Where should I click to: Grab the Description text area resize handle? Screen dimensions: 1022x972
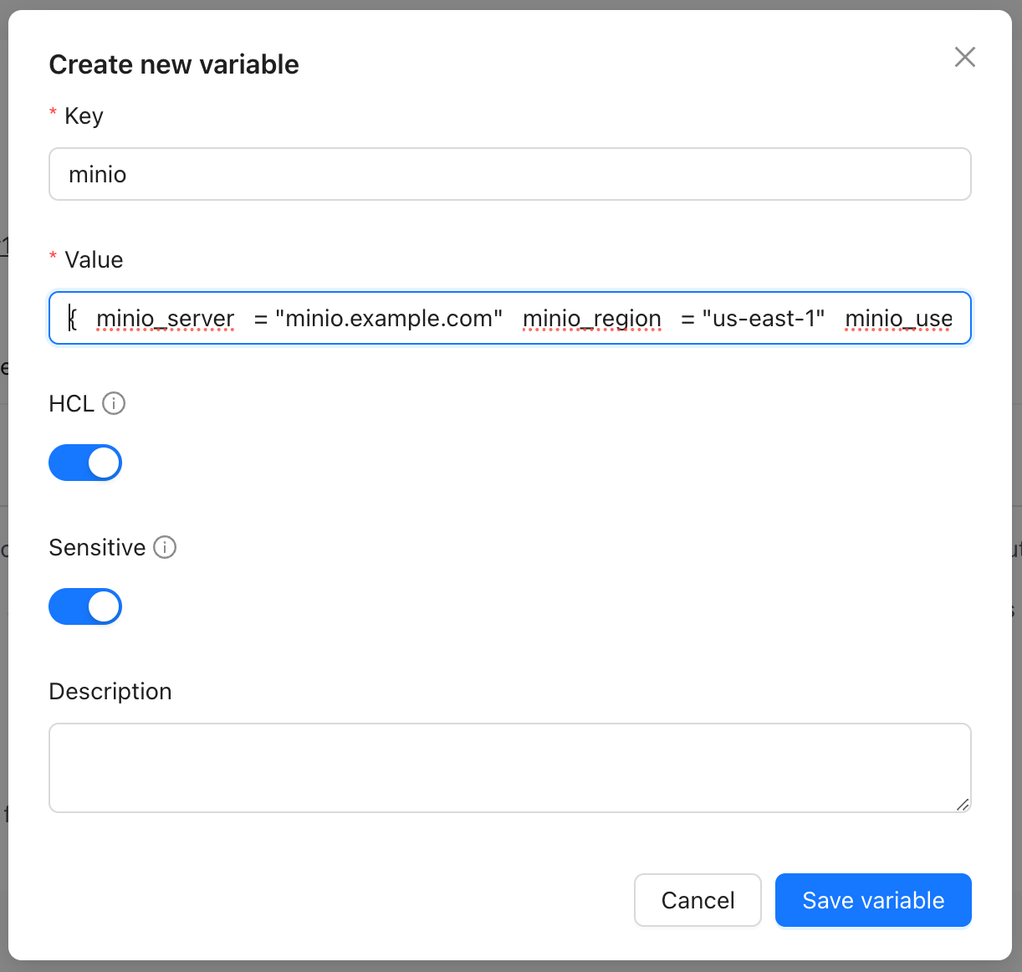click(963, 804)
